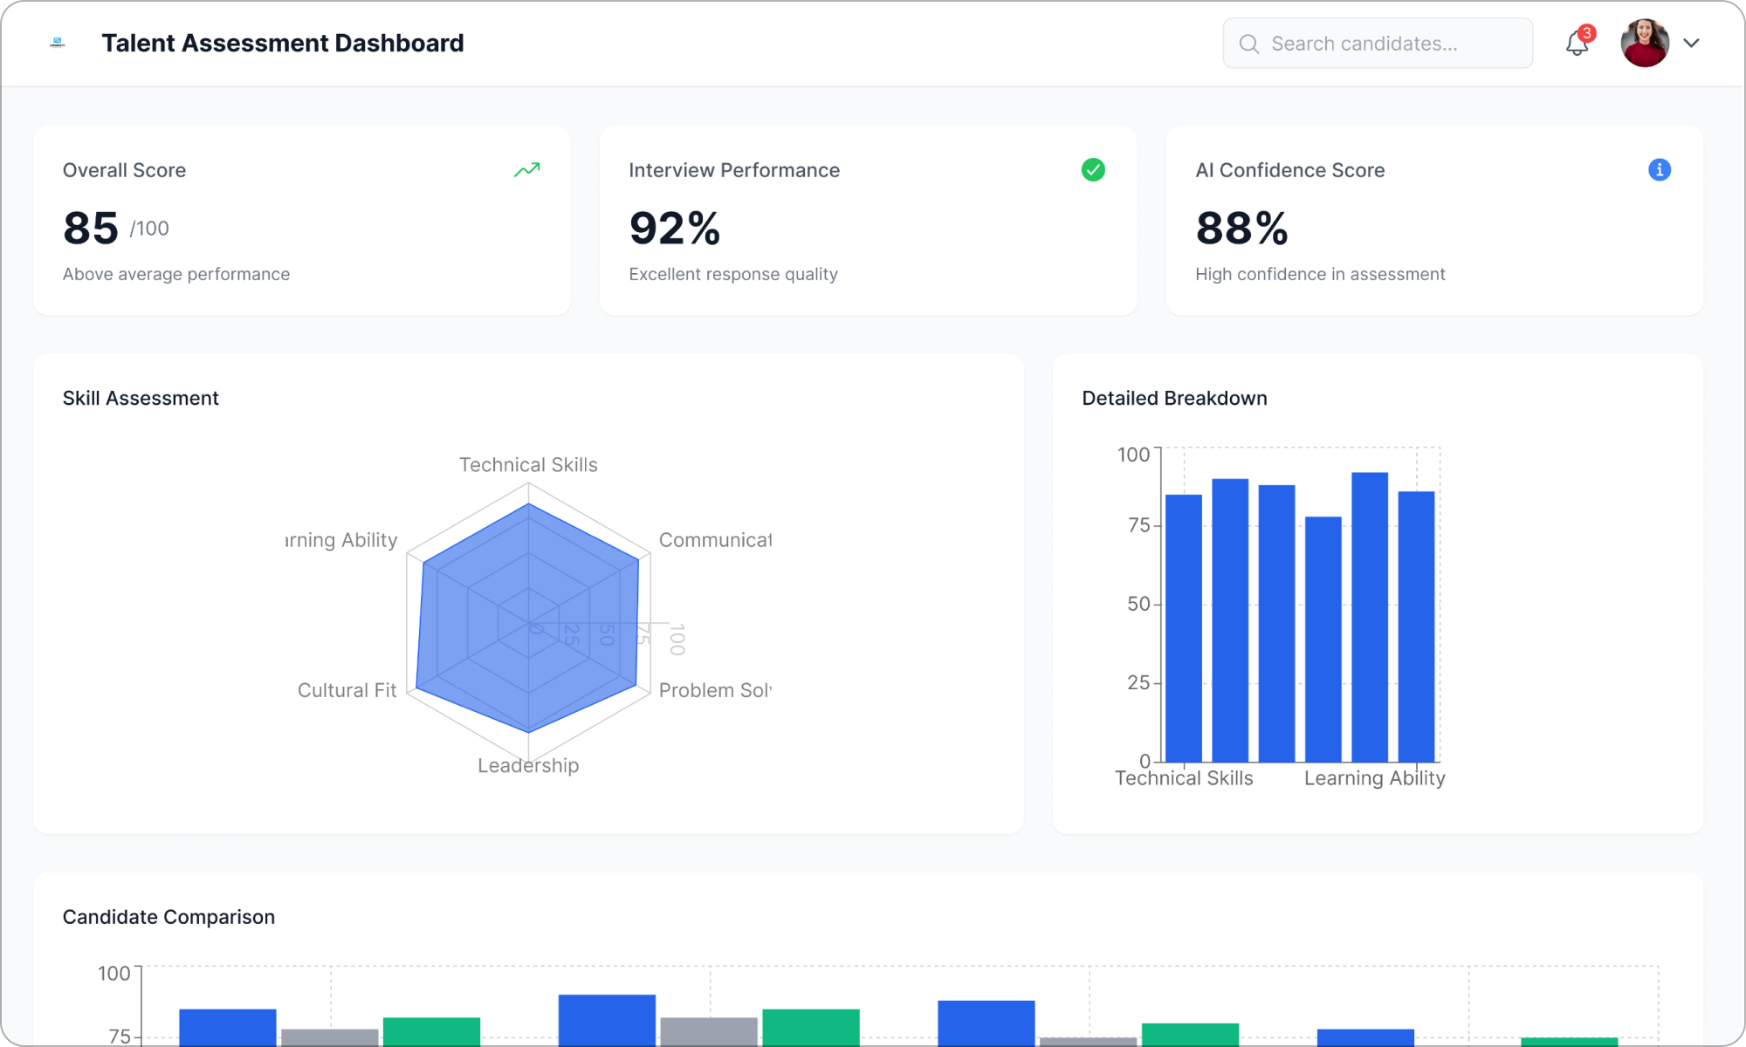1746x1047 pixels.
Task: Click the Talent Assessment Dashboard title
Action: [x=283, y=42]
